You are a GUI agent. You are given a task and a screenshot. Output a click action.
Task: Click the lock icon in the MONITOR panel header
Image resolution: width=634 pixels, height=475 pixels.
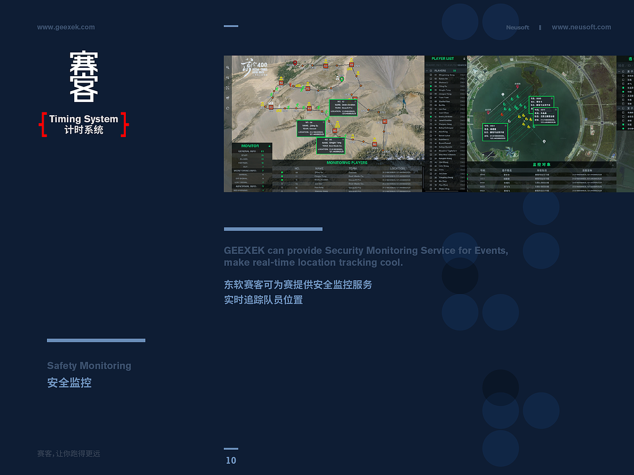[269, 146]
